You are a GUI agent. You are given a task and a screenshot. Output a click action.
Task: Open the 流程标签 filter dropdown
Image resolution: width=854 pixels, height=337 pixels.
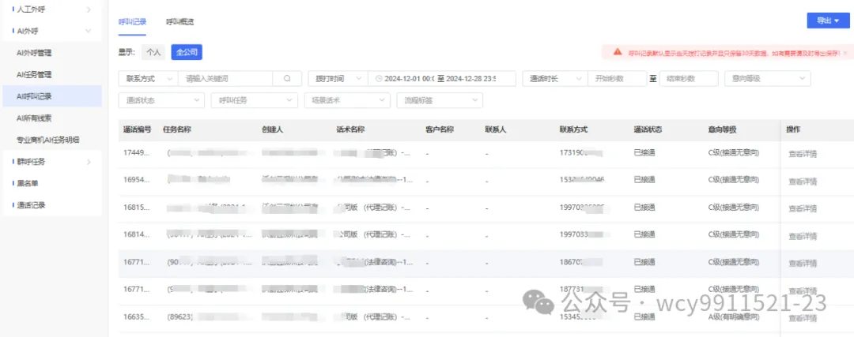pos(440,100)
